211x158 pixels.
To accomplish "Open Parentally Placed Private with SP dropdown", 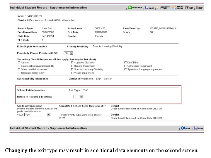I will pyautogui.click(x=69, y=53).
